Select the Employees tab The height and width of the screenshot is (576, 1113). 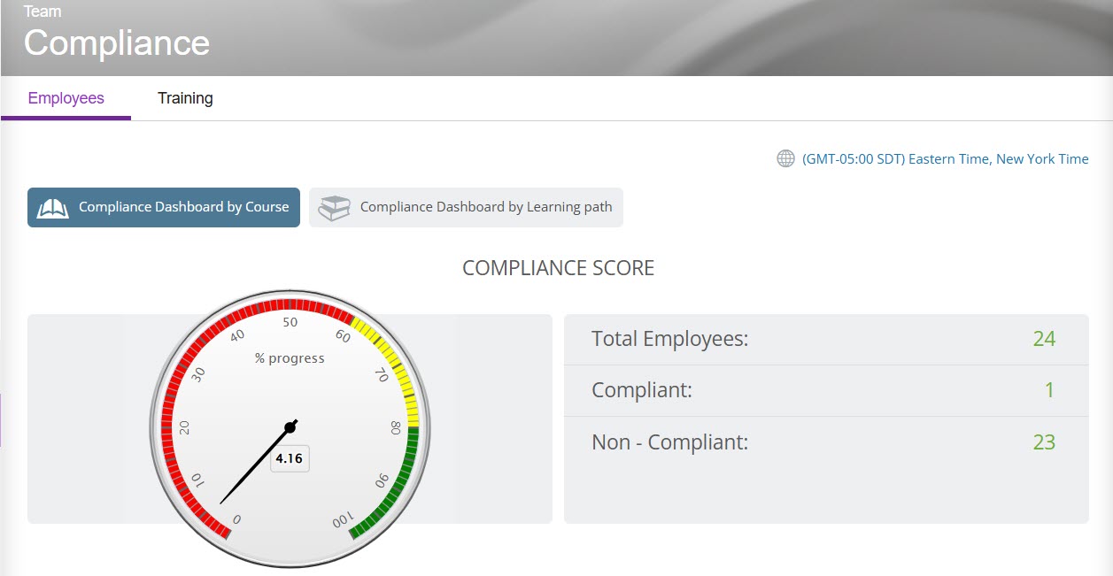pos(65,97)
